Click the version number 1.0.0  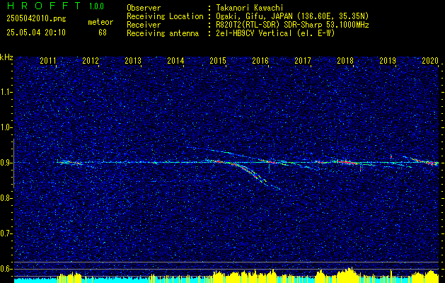click(97, 6)
